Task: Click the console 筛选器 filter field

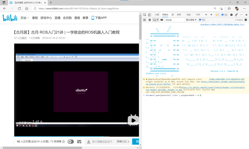Action: tap(175, 20)
